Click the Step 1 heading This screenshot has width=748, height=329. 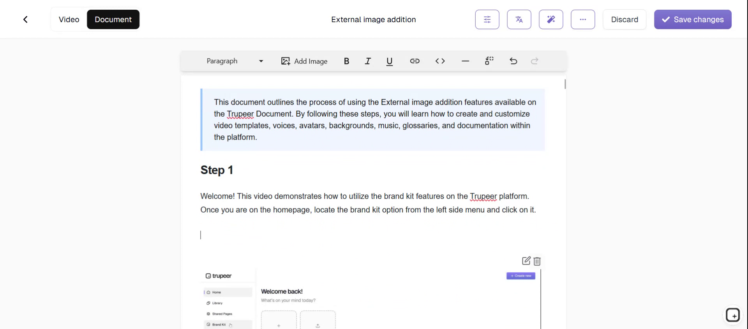click(217, 170)
